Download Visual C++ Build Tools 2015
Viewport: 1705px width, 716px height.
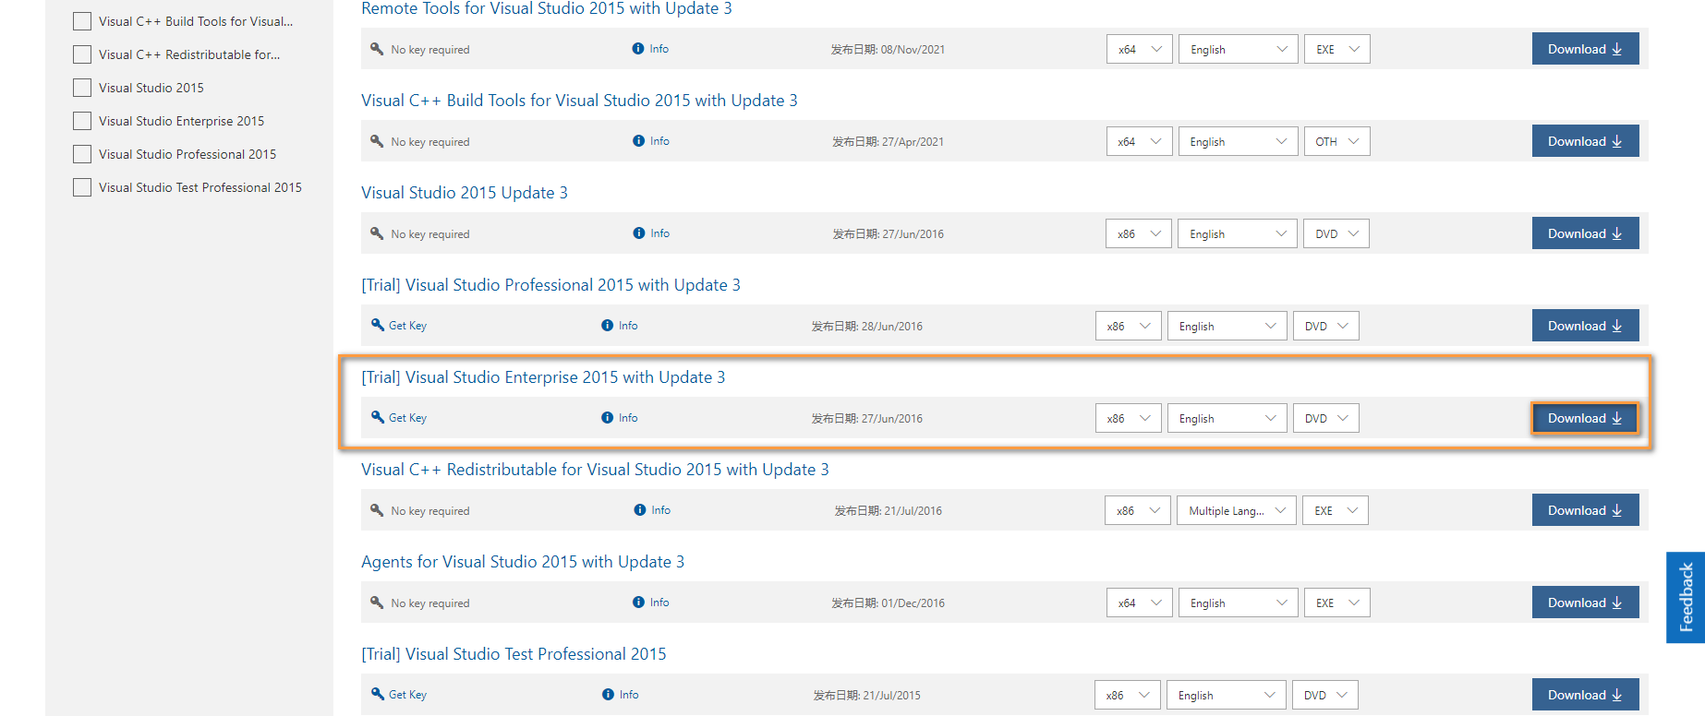click(1586, 141)
